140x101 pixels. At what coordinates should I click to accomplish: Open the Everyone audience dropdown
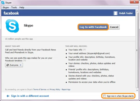pyautogui.click(x=14, y=65)
